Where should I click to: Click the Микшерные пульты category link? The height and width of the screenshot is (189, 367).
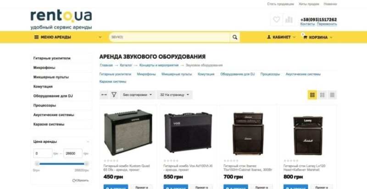click(x=177, y=74)
